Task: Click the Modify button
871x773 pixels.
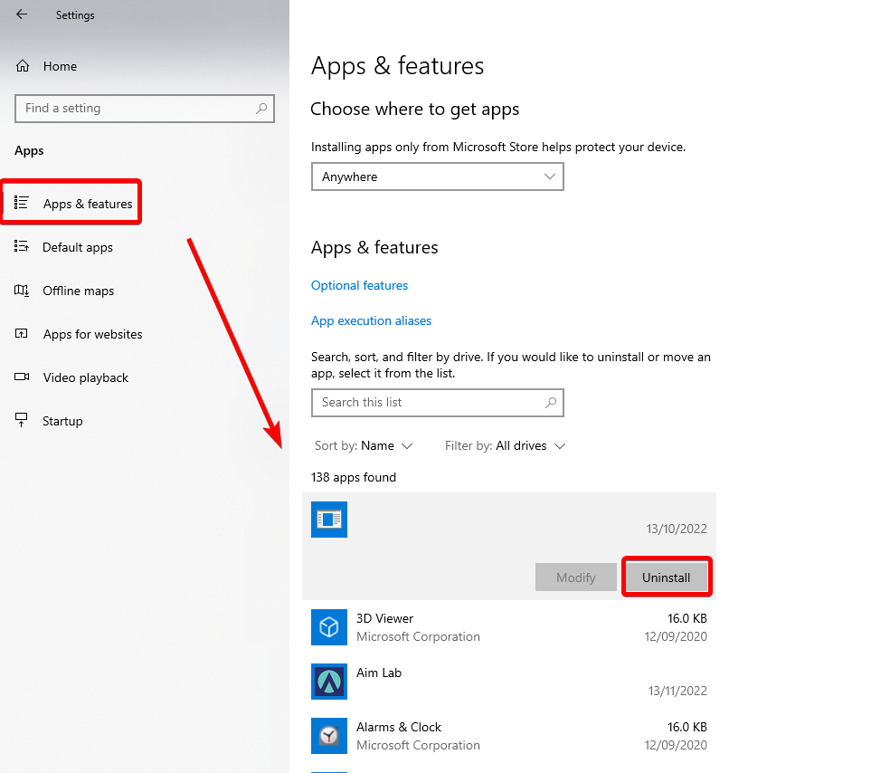Action: (576, 577)
